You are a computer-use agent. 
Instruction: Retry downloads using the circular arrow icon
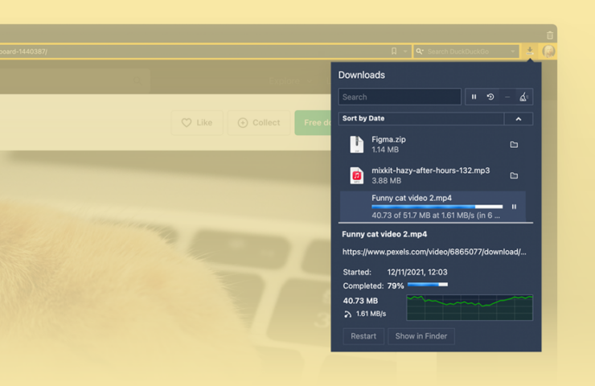coord(490,96)
